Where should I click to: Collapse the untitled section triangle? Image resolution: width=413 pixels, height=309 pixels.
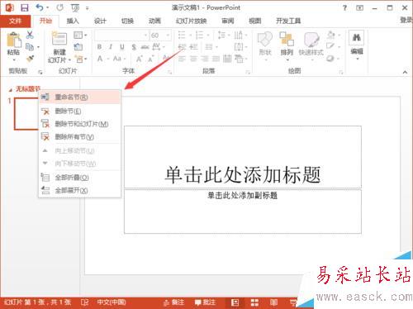click(11, 89)
